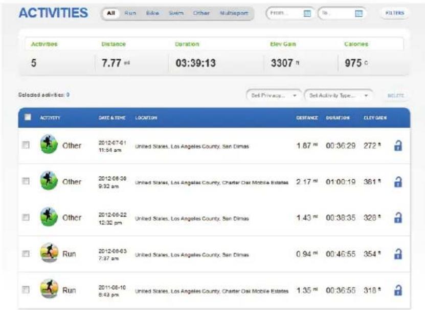Screen dimensions: 425x310
Task: Check the box for the 2012-06-22 activity
Action: coord(26,218)
